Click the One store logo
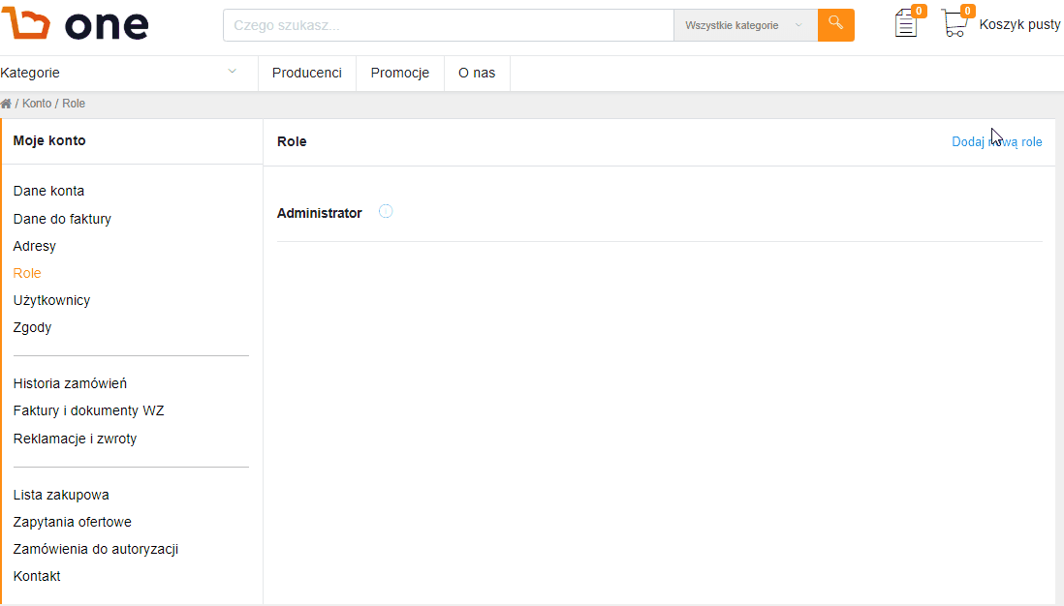The width and height of the screenshot is (1064, 606). click(75, 24)
